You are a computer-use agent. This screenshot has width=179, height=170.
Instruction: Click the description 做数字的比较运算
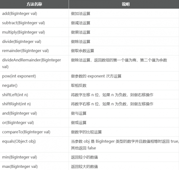pos(86,132)
